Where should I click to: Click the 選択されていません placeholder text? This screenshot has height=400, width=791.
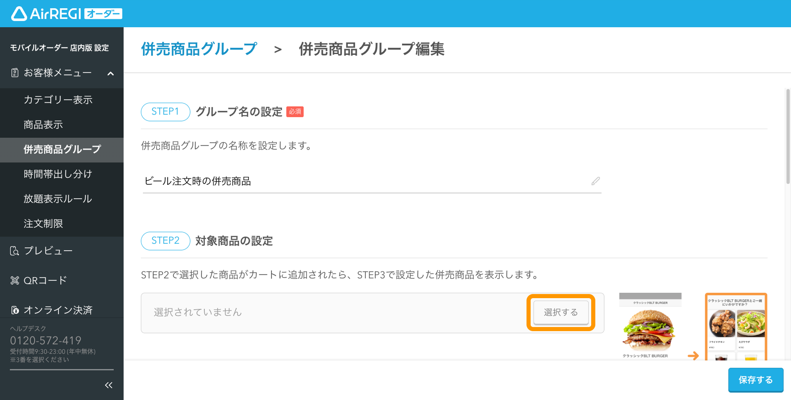pos(198,312)
